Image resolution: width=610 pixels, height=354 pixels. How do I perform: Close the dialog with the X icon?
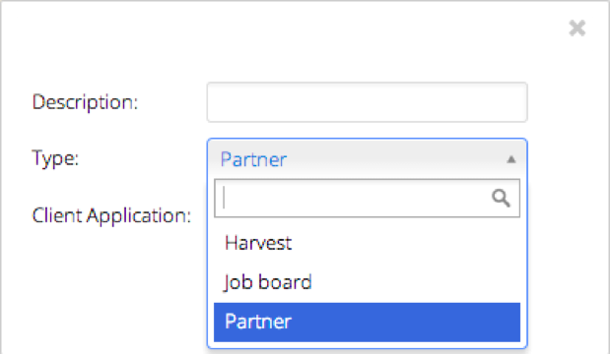coord(576,29)
